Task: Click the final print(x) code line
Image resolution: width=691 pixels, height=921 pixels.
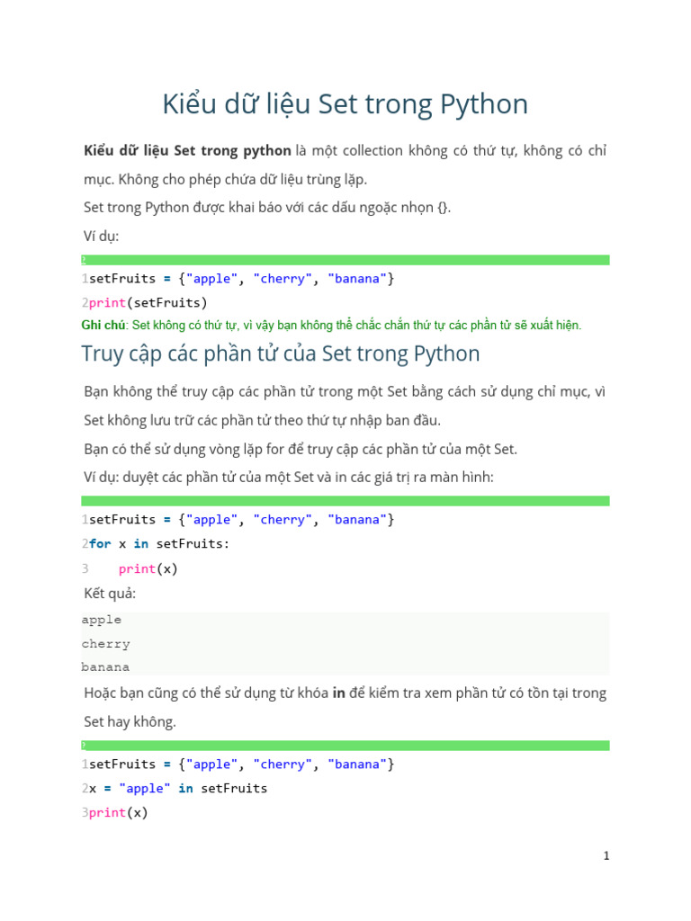Action: point(118,813)
